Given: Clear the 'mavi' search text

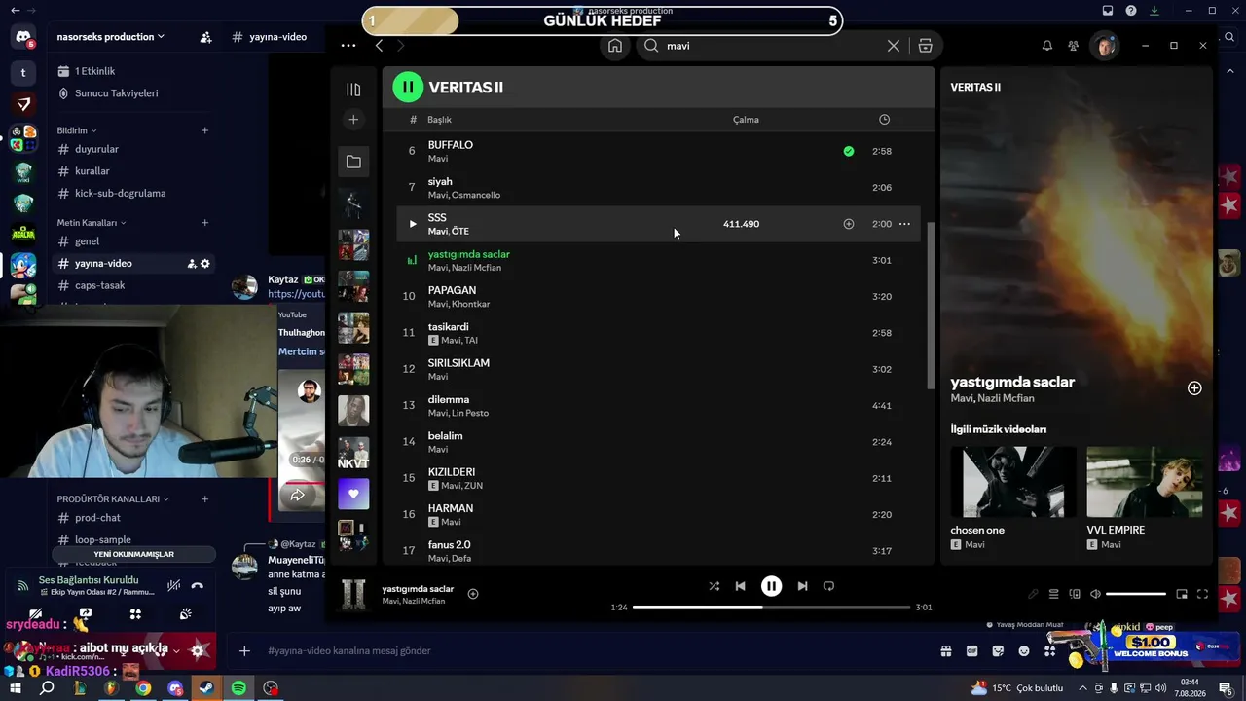Looking at the screenshot, I should (x=893, y=46).
